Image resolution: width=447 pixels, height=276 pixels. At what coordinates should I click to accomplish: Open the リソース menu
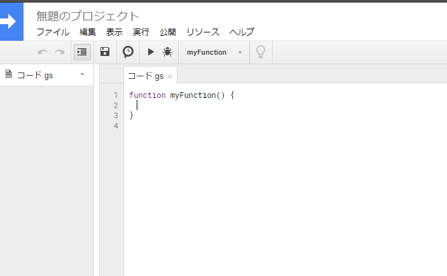click(x=203, y=32)
